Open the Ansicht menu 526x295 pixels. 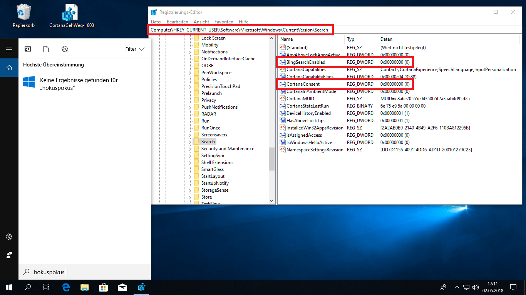point(201,22)
